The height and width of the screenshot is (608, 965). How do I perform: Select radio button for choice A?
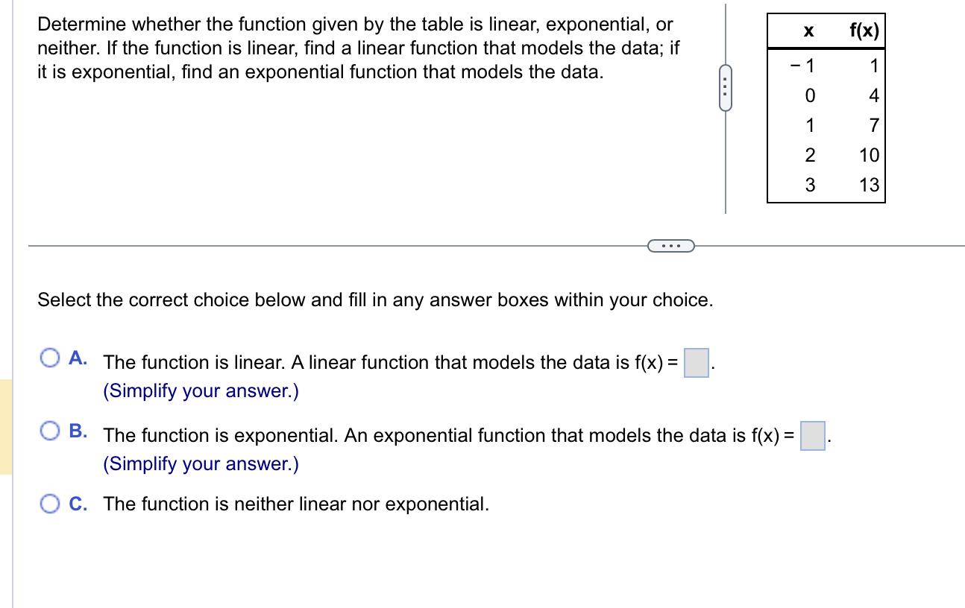pos(50,358)
